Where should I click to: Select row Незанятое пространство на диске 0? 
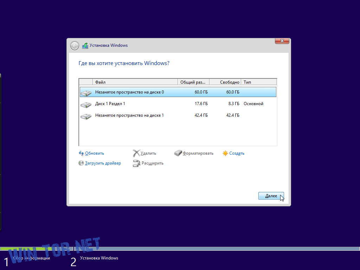click(178, 92)
